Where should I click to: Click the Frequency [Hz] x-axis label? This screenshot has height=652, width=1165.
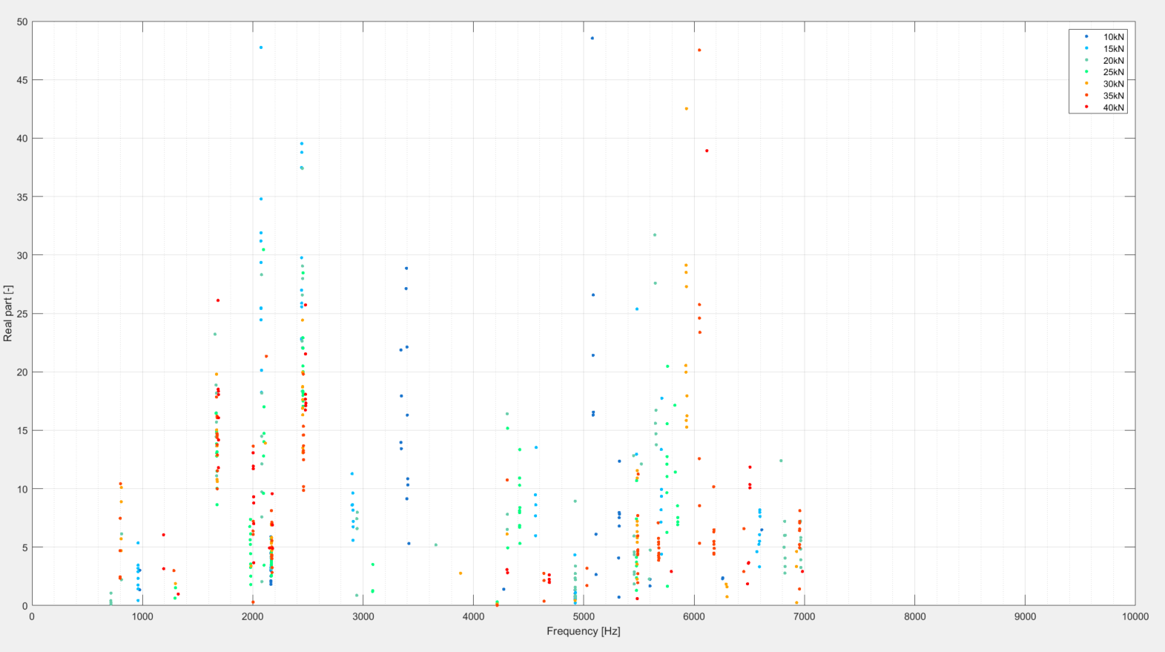tap(583, 631)
